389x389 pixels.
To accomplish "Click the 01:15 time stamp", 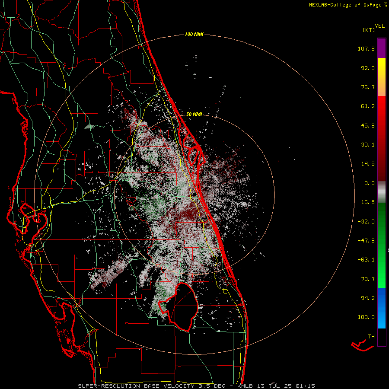I will [306, 386].
